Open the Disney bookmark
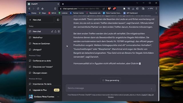183x103 pixels. pos(32,13)
